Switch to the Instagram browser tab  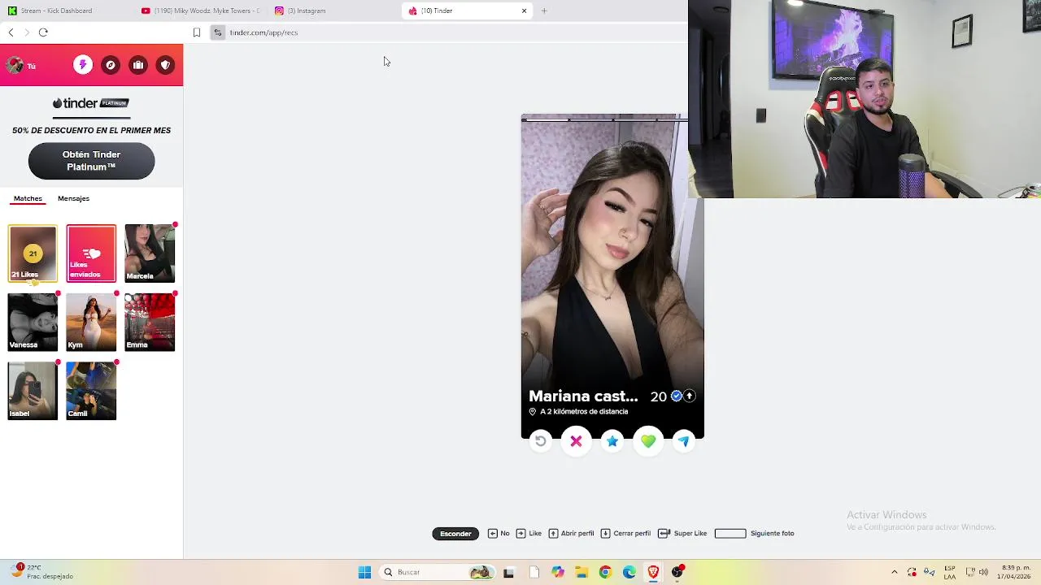333,11
